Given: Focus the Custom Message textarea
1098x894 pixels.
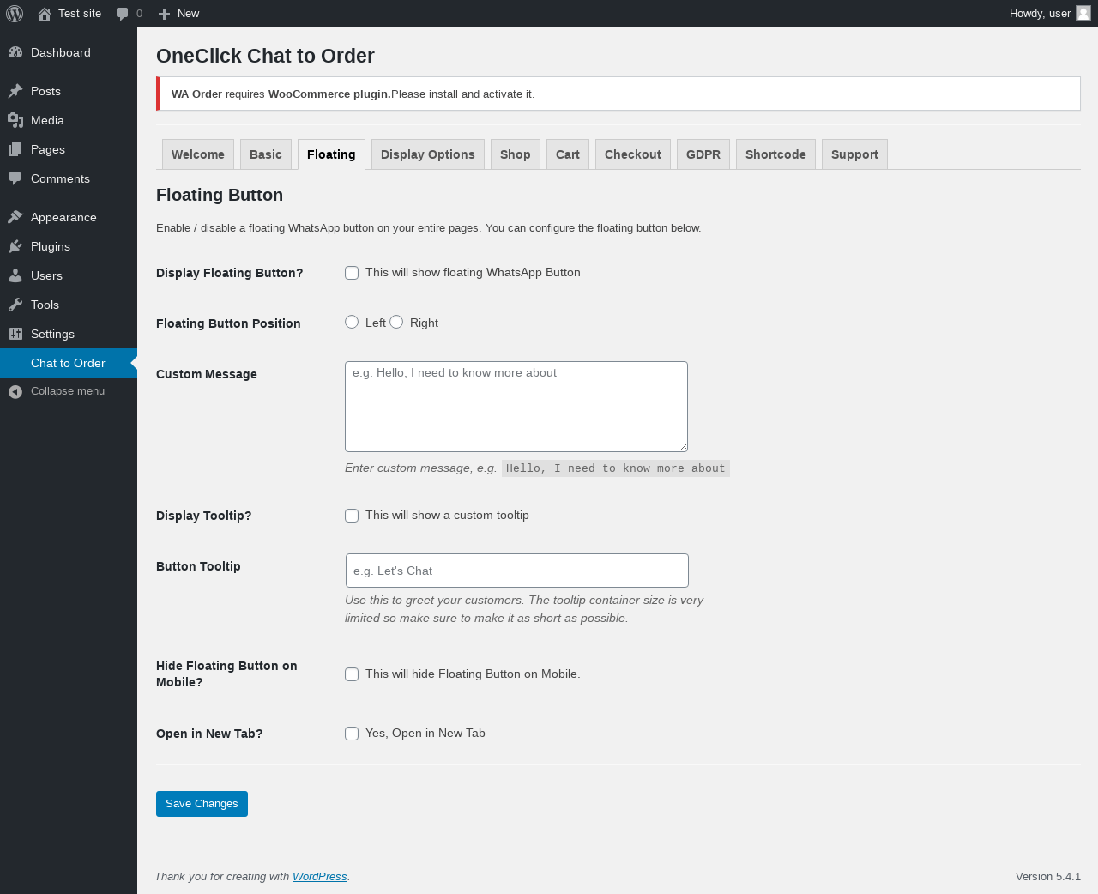Looking at the screenshot, I should pos(516,407).
